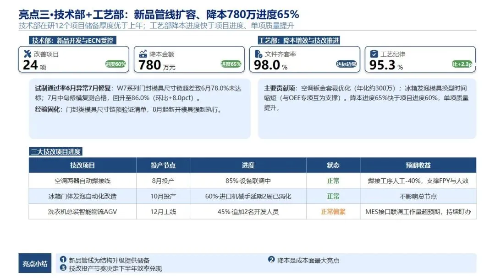Click the text 新品管线为结构升级提供储备
This screenshot has width=495, height=278.
point(109,260)
